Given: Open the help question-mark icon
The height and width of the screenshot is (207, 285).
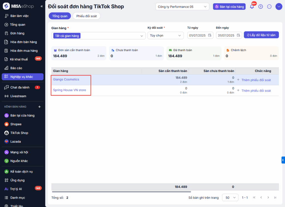Looking at the screenshot, I should click(x=261, y=7).
